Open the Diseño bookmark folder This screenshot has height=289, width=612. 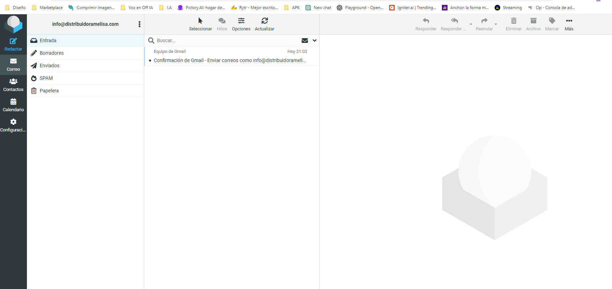click(x=15, y=8)
